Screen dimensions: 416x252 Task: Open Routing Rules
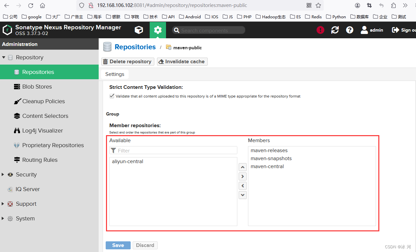tap(49, 160)
